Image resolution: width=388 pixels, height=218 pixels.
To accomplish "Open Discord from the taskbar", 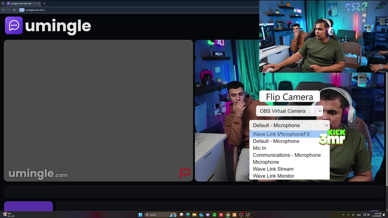I will tap(208, 215).
